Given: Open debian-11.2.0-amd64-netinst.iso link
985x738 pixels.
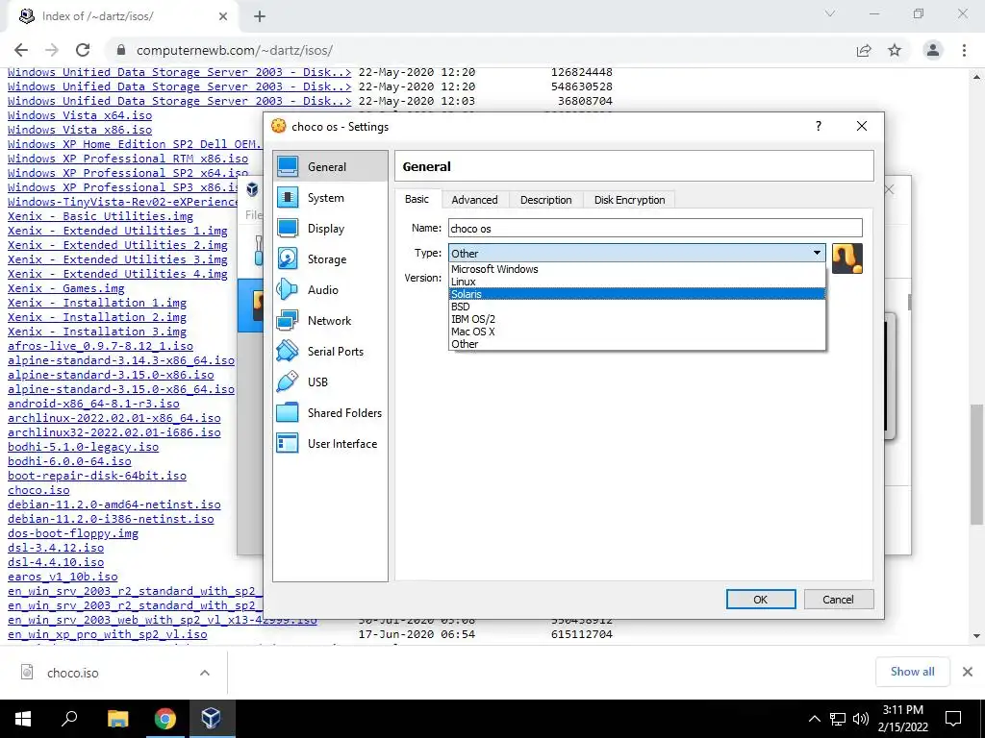Looking at the screenshot, I should (114, 504).
